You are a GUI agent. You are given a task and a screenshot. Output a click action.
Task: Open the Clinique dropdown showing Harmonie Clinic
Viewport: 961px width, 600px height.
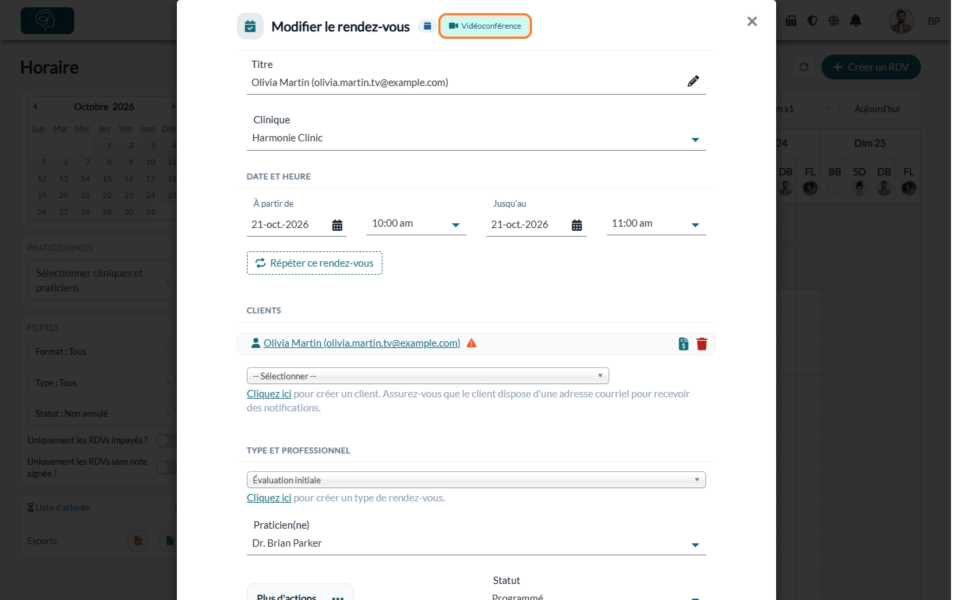pos(476,138)
